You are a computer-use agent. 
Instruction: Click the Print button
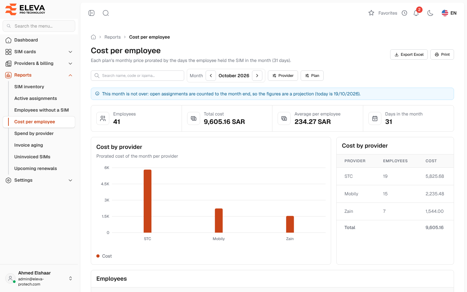pos(442,55)
